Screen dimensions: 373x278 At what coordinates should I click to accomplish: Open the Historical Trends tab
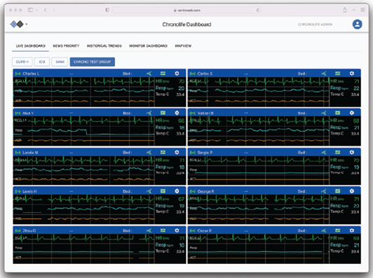pos(104,46)
